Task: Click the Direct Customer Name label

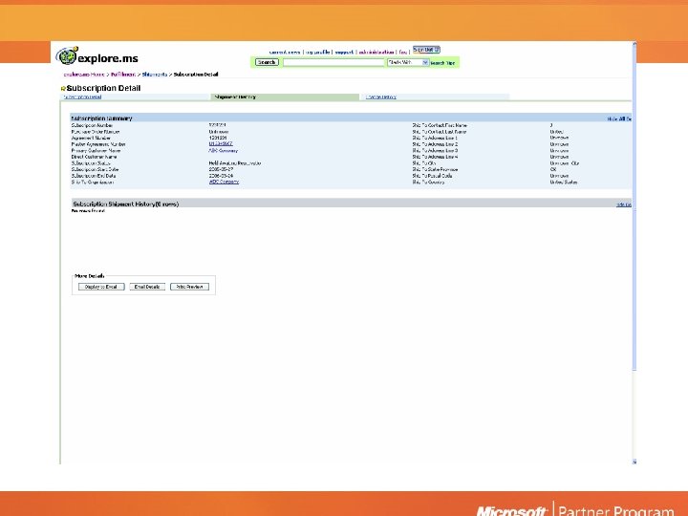Action: (x=94, y=157)
